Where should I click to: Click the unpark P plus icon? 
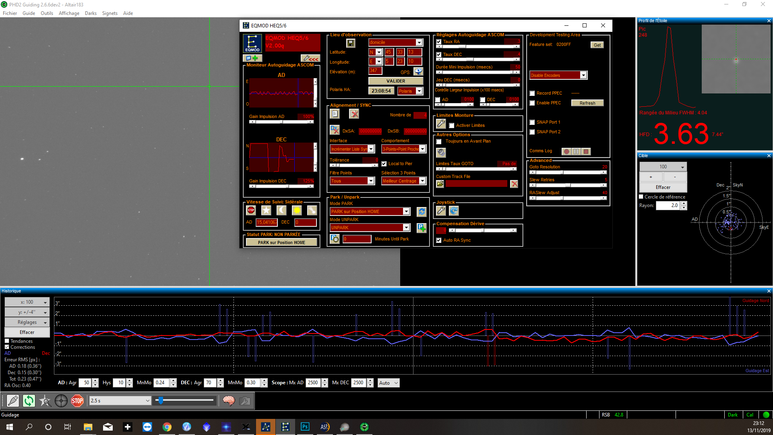[422, 228]
